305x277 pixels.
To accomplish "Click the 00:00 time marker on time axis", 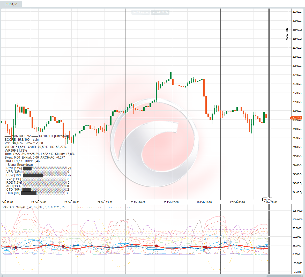I will [x=267, y=199].
